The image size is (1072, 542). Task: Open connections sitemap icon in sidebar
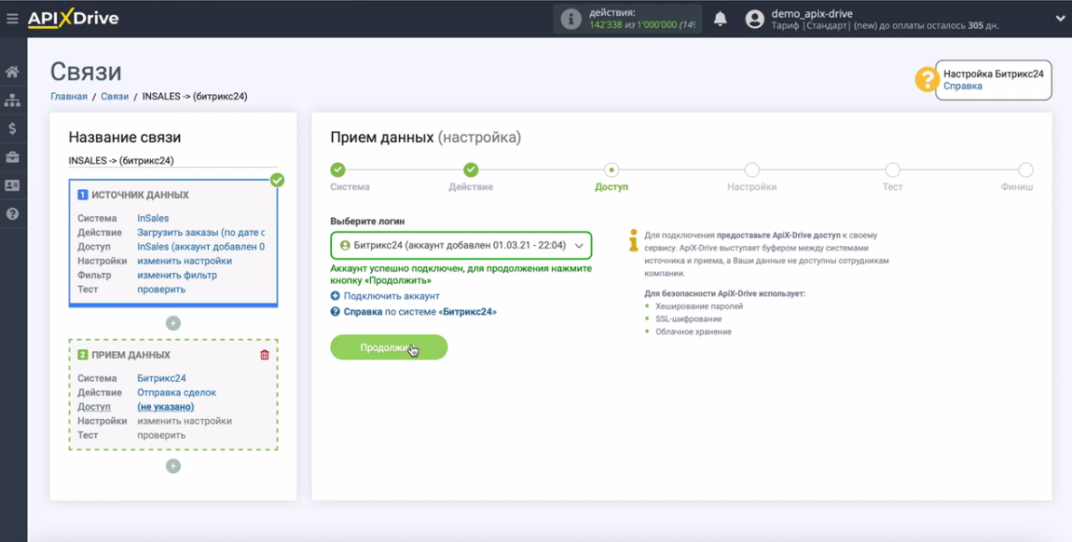[12, 101]
